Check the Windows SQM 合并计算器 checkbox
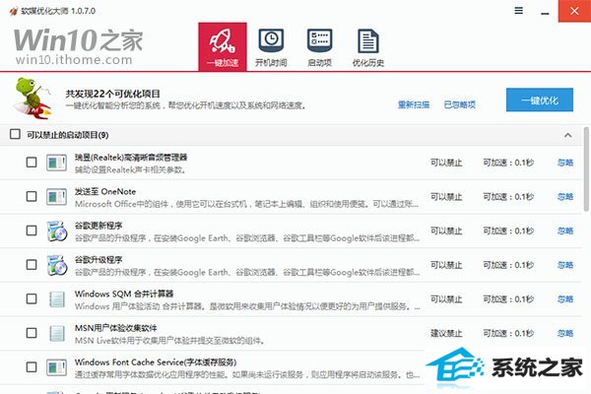The height and width of the screenshot is (394, 591). pos(32,299)
